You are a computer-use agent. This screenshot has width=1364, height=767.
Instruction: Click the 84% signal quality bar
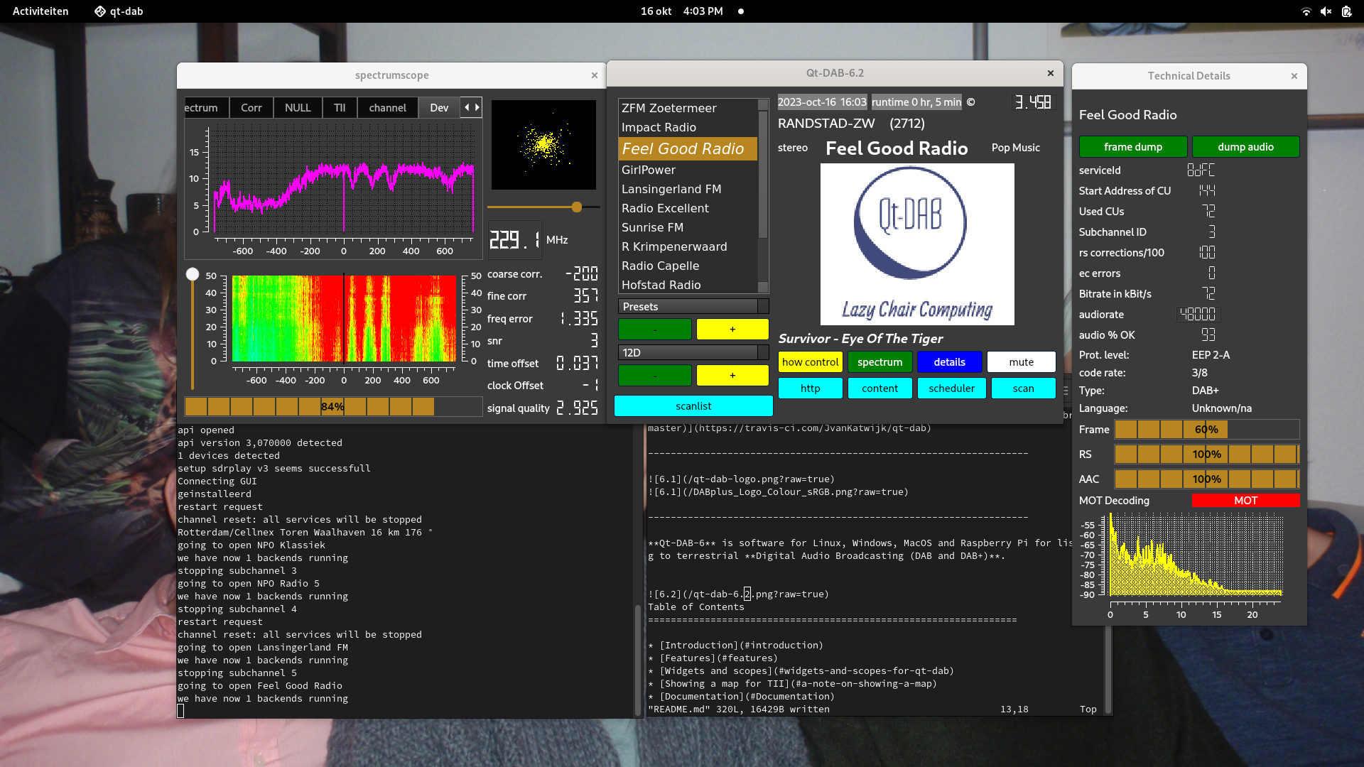pyautogui.click(x=333, y=406)
